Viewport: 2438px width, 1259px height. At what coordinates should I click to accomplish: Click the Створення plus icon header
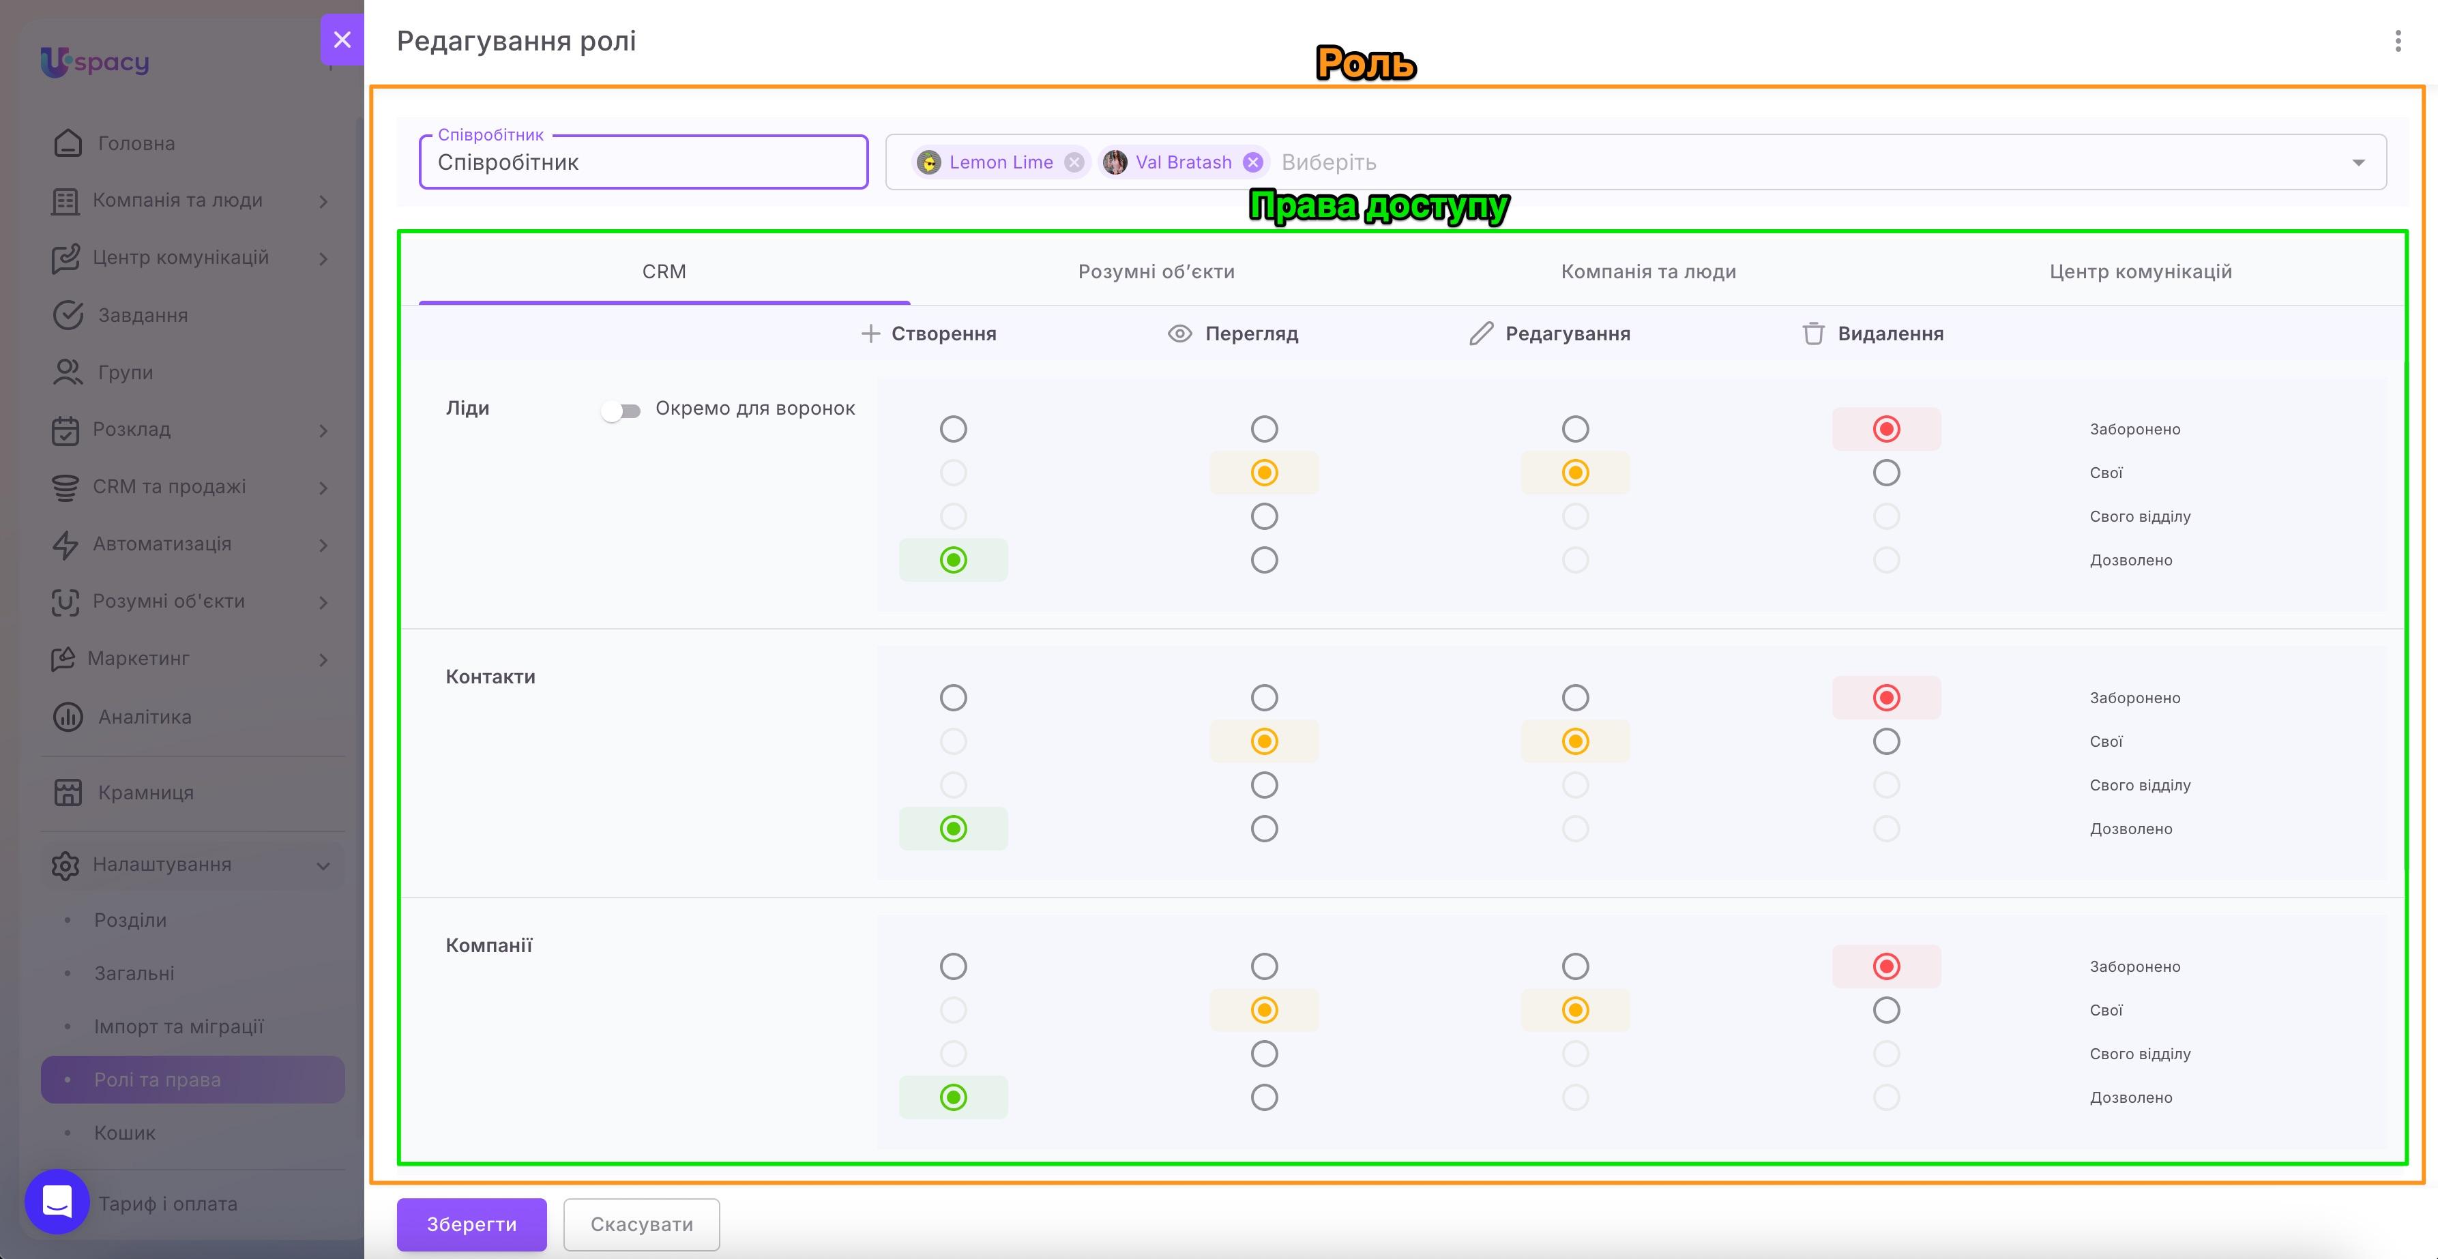870,334
